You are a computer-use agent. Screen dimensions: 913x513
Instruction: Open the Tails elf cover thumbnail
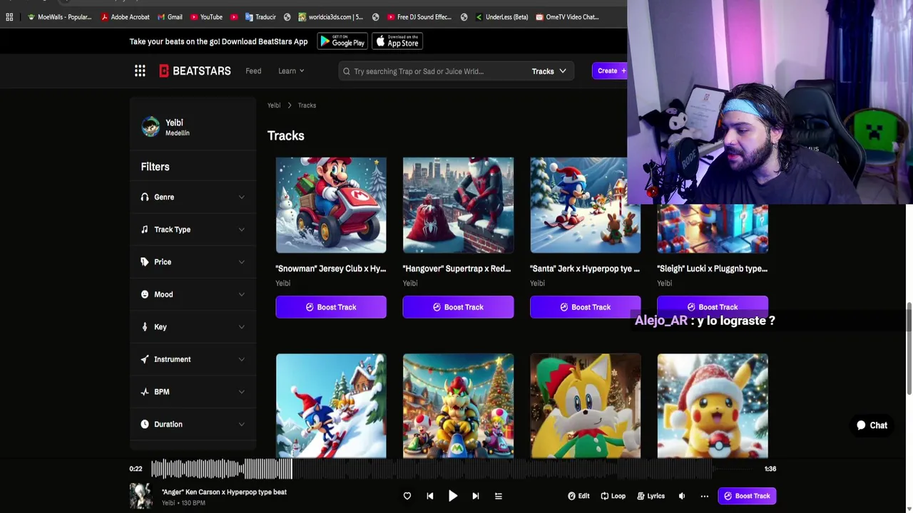[585, 406]
